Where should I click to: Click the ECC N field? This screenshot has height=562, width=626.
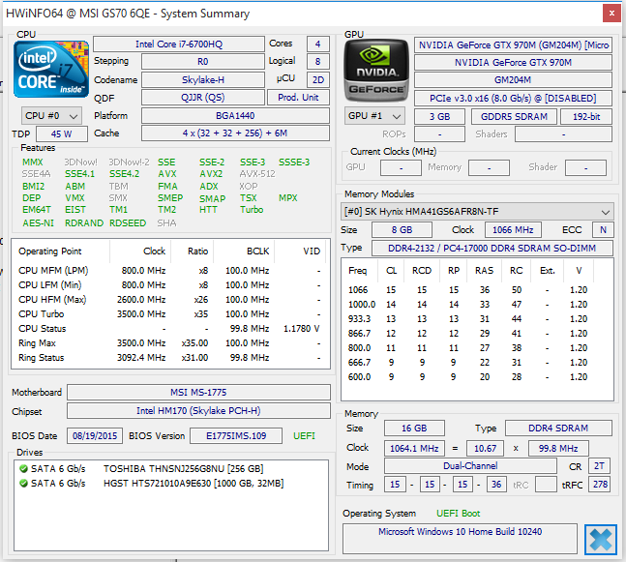pos(603,230)
